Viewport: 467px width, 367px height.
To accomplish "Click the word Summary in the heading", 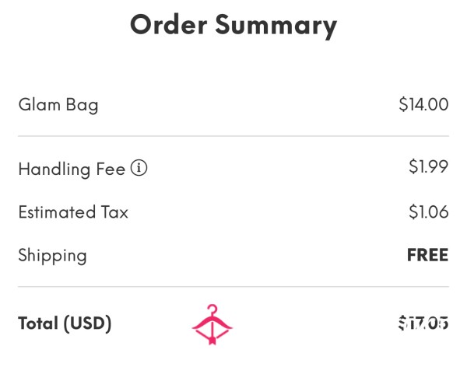I will [x=276, y=26].
